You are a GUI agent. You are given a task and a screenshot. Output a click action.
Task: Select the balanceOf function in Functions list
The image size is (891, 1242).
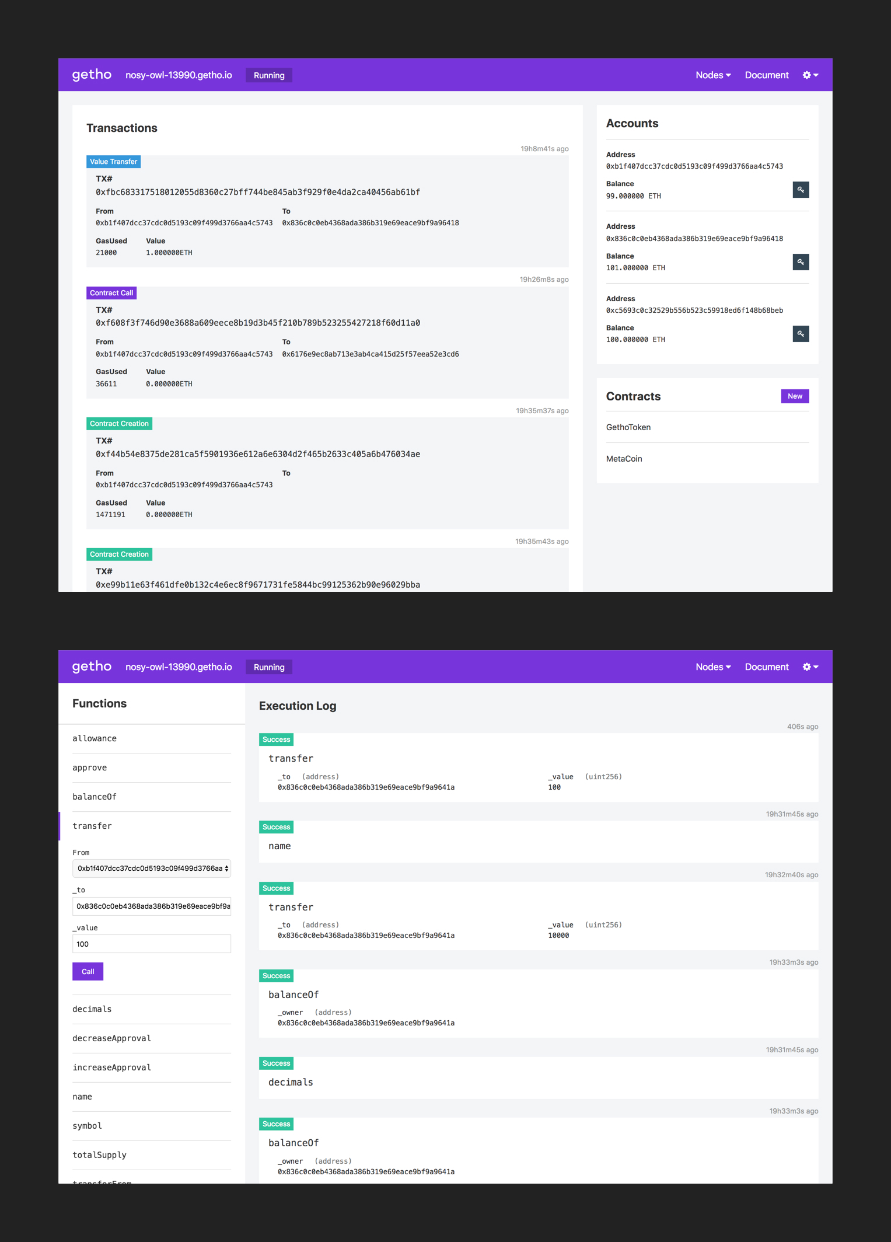95,797
